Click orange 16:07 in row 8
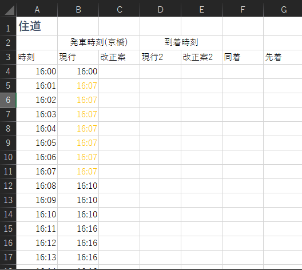 (78, 129)
